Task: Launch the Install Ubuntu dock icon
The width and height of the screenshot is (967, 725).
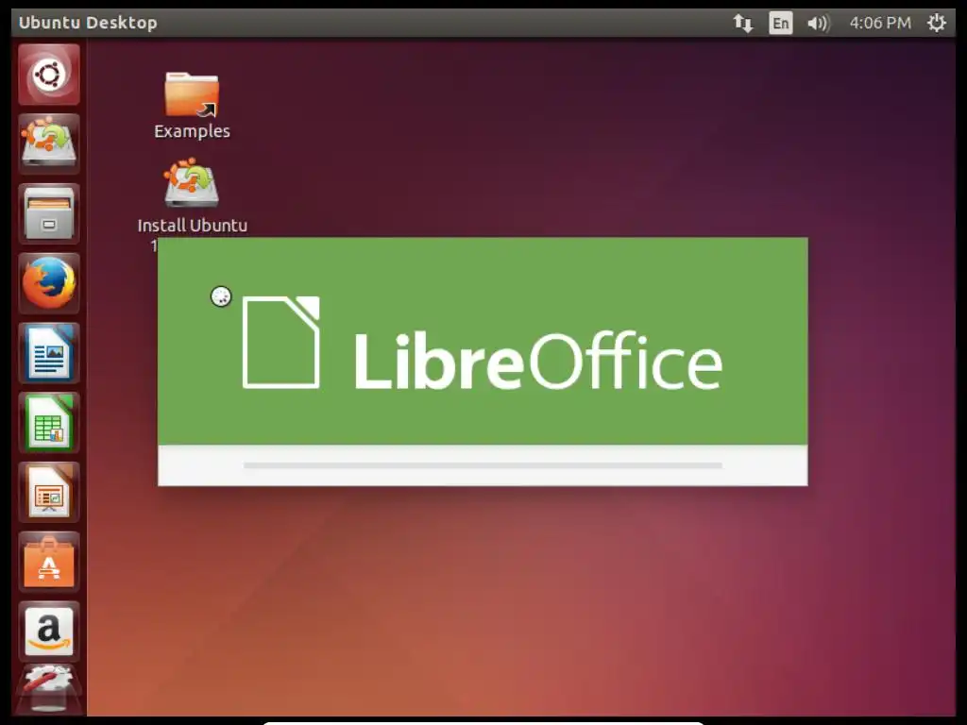Action: click(49, 143)
